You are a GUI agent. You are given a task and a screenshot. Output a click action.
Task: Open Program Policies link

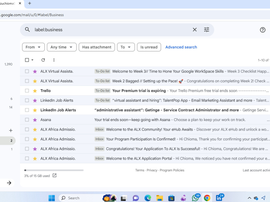pyautogui.click(x=172, y=170)
